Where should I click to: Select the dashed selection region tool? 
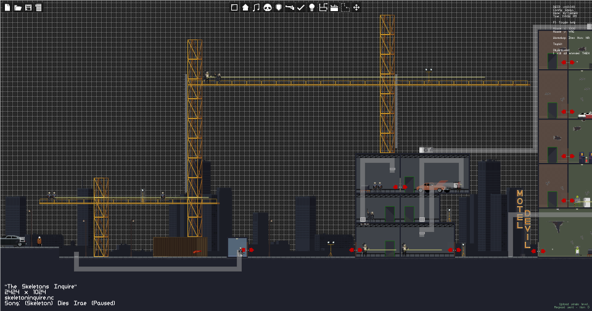pyautogui.click(x=345, y=7)
